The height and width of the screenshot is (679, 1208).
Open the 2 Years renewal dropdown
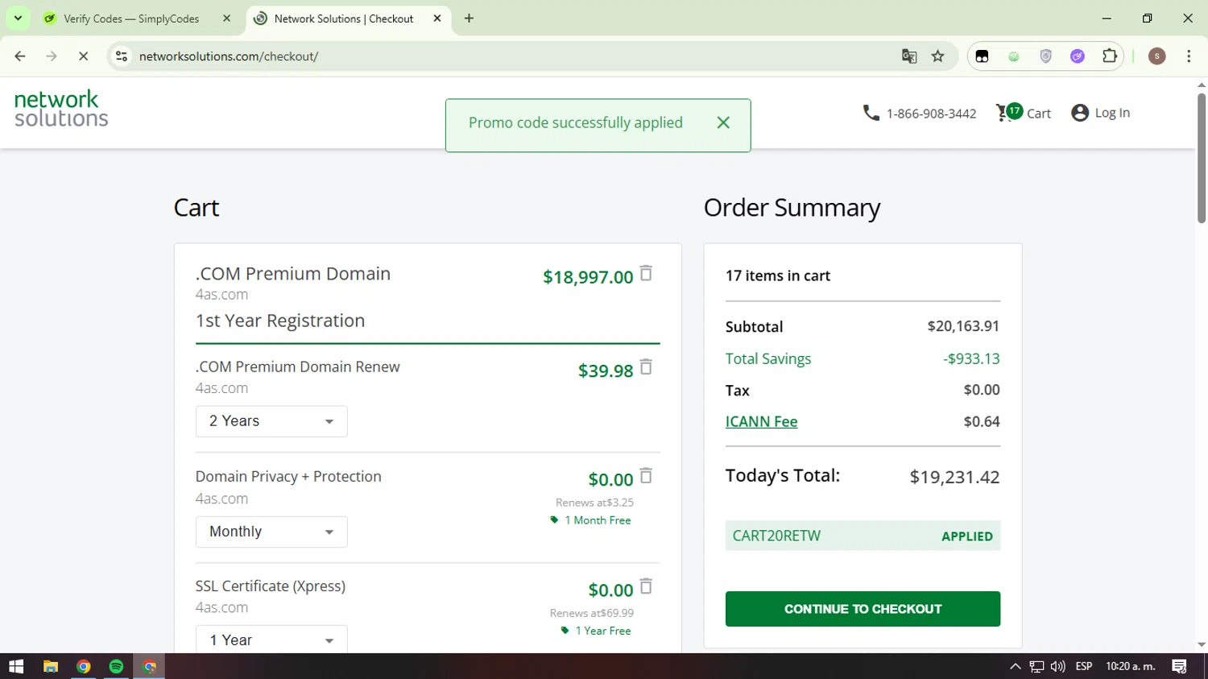(x=271, y=421)
